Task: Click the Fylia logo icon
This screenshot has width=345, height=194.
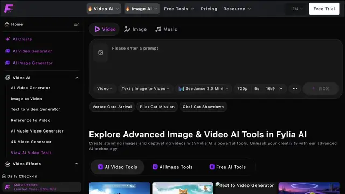Action: [9, 9]
